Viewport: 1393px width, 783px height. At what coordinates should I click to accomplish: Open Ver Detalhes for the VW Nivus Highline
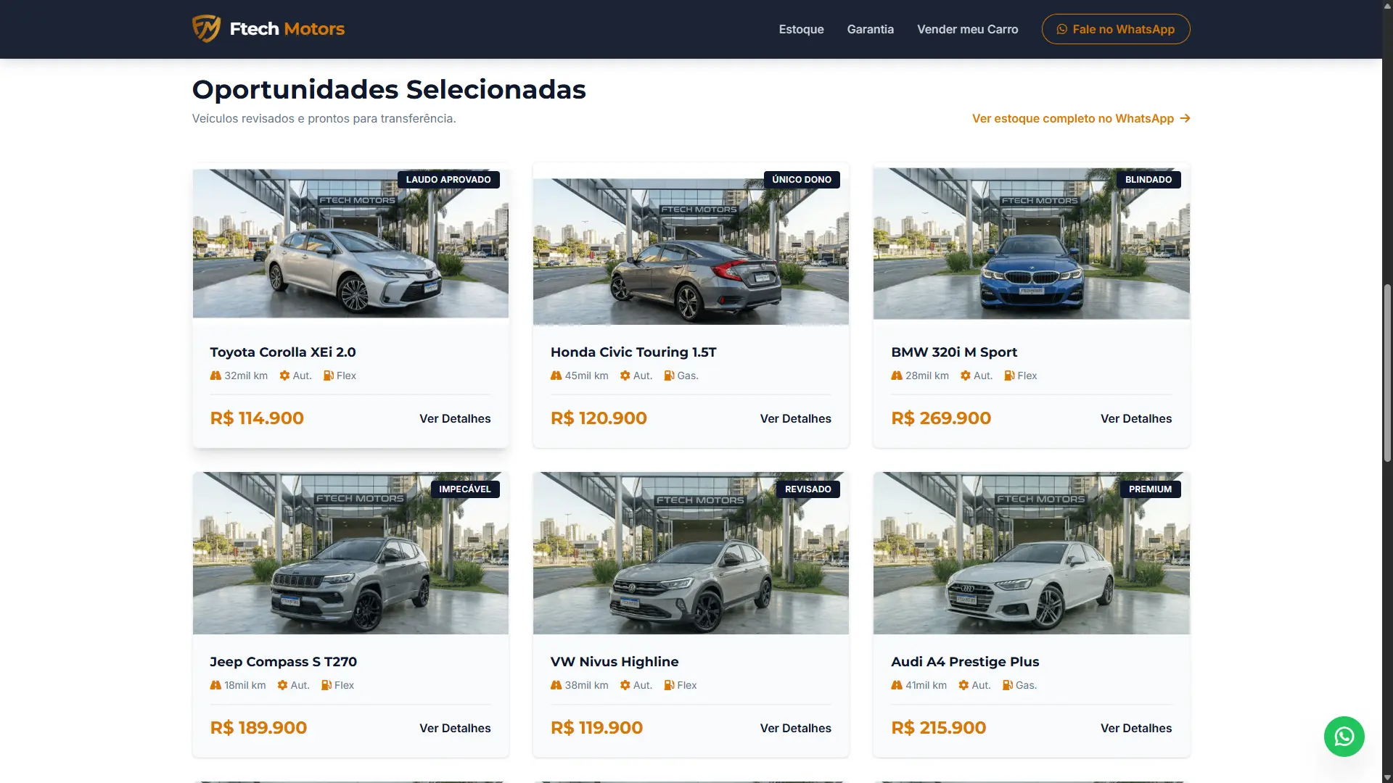click(x=795, y=728)
